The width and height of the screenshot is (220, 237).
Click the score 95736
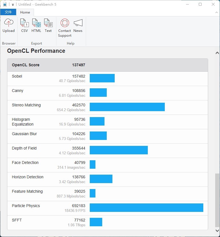click(x=80, y=119)
